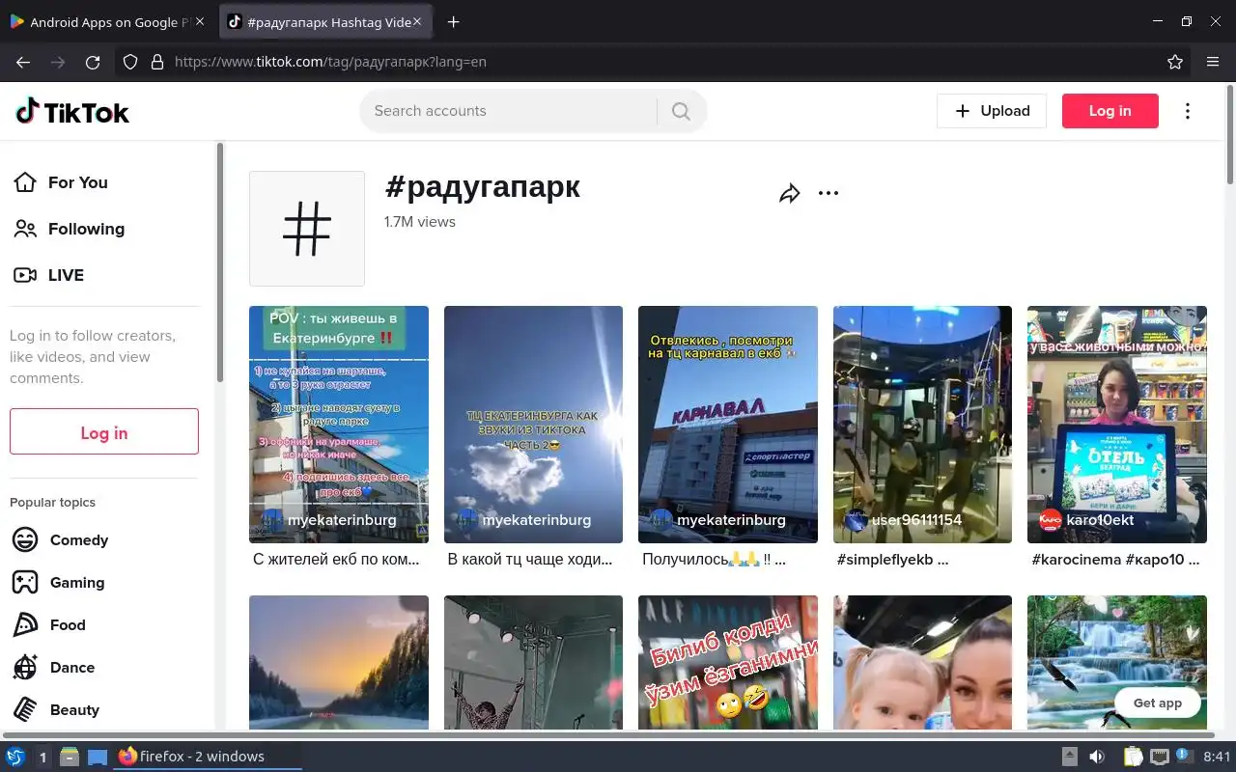Viewport: 1236px width, 772px height.
Task: Click the Get app button
Action: [1157, 703]
